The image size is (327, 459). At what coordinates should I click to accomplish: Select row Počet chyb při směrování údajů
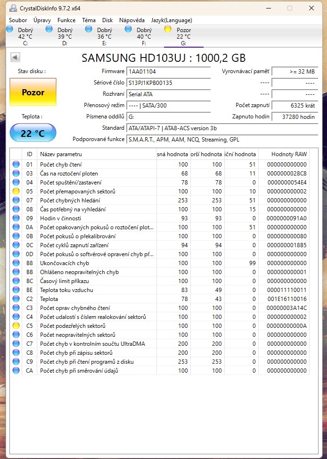(x=160, y=371)
